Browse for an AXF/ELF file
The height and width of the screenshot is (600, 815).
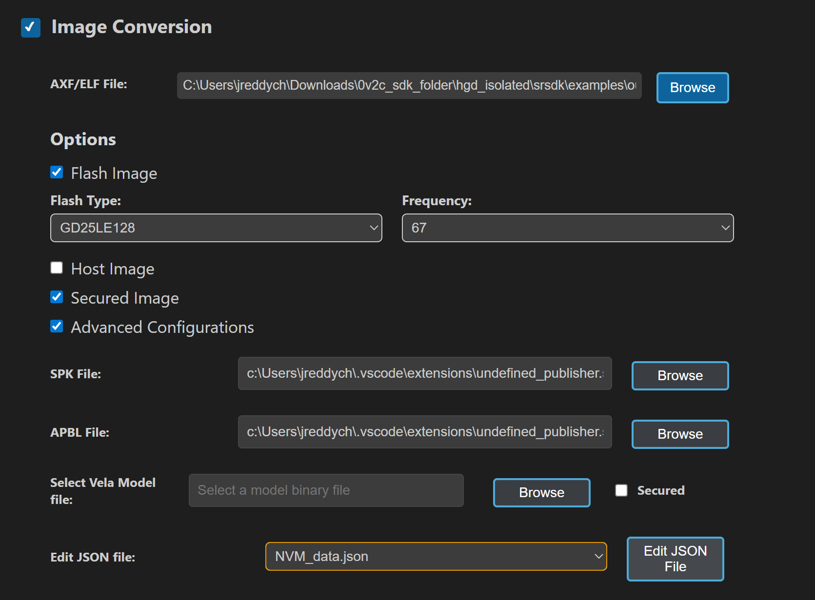coord(692,88)
